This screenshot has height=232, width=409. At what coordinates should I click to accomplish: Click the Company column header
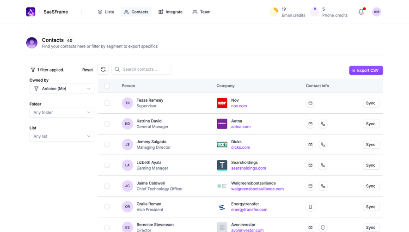click(x=226, y=85)
